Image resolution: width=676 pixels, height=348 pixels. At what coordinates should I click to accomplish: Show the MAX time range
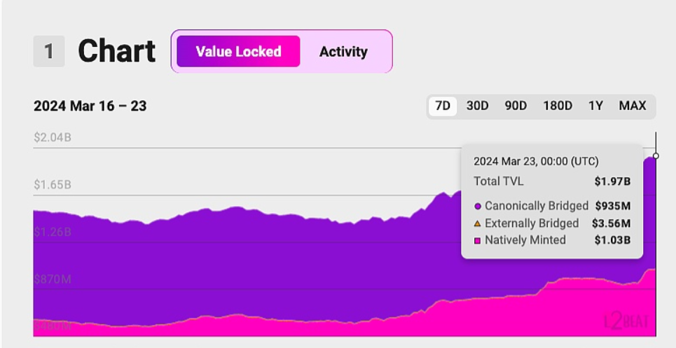click(632, 106)
